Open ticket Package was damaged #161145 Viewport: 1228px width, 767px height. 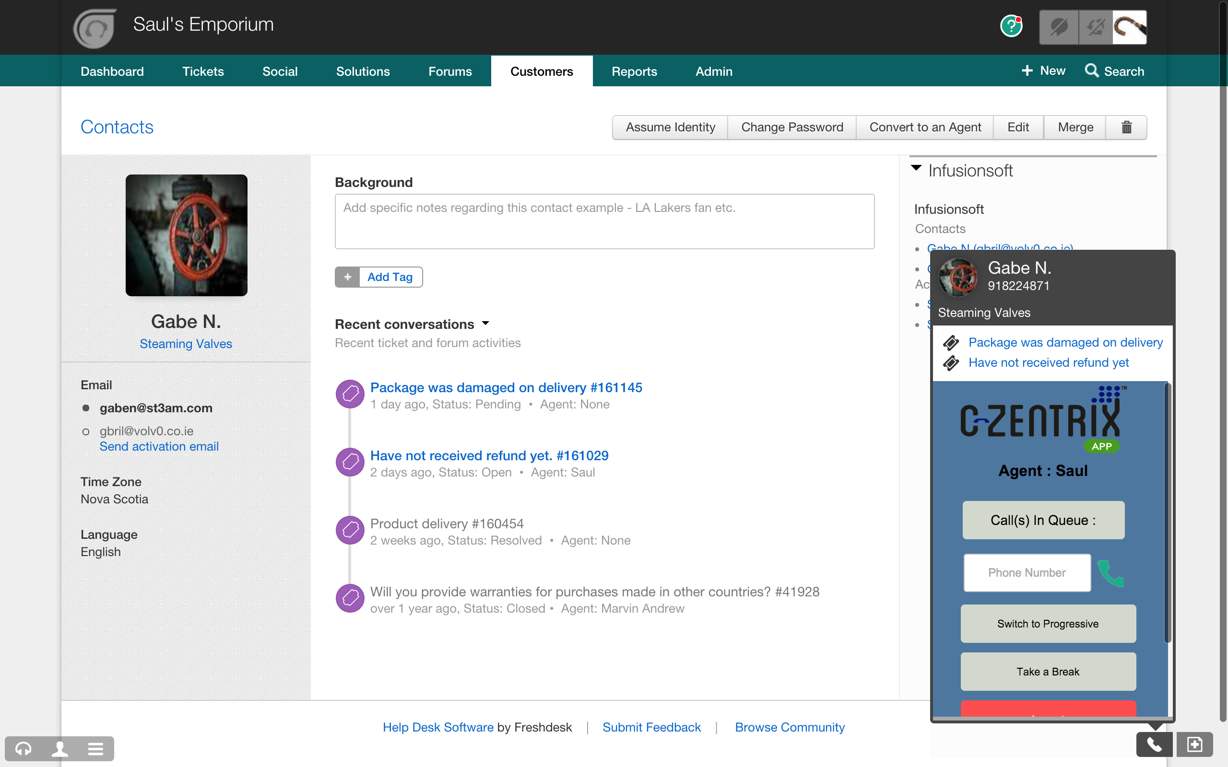pyautogui.click(x=506, y=387)
